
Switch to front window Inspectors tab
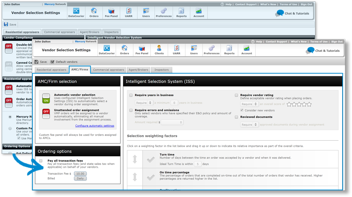click(x=161, y=70)
